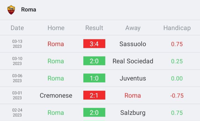Click the Away column header
This screenshot has height=121, width=200.
click(x=133, y=28)
